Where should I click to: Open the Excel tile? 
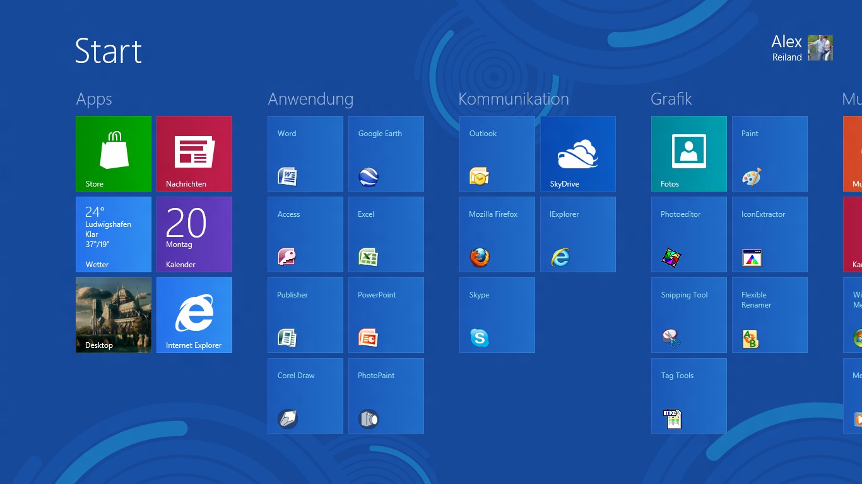386,234
